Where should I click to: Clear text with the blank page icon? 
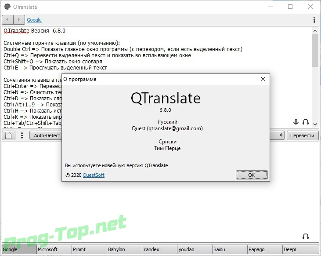click(8, 135)
